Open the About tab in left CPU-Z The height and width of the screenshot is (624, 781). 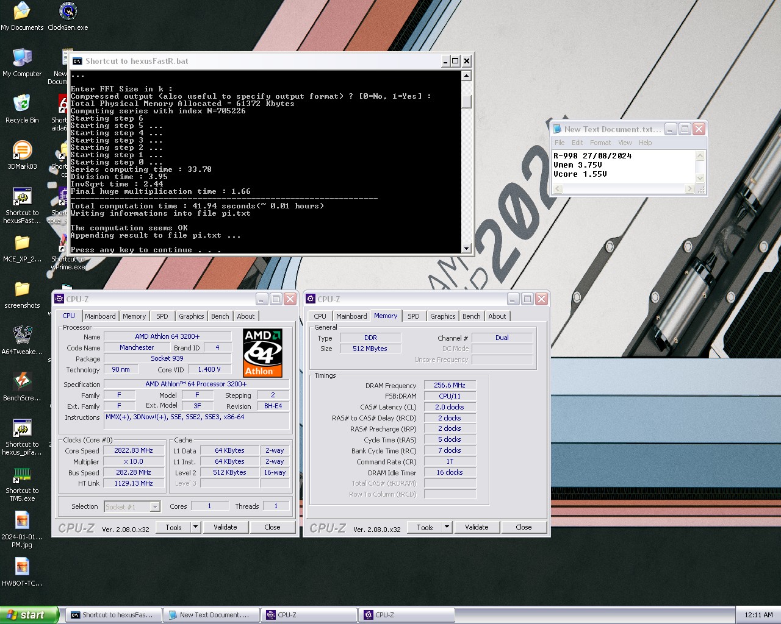(246, 316)
